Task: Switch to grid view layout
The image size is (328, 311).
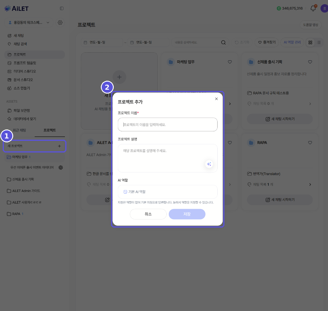Action: point(310,42)
